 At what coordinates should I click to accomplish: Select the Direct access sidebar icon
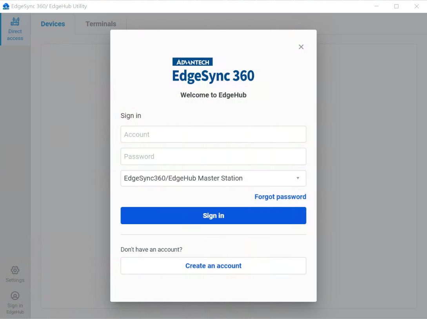[15, 29]
